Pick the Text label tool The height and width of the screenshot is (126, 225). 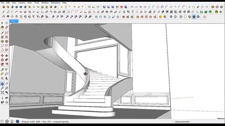pyautogui.click(x=6, y=74)
